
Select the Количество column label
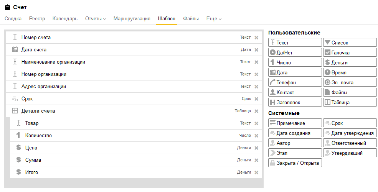tap(38, 136)
